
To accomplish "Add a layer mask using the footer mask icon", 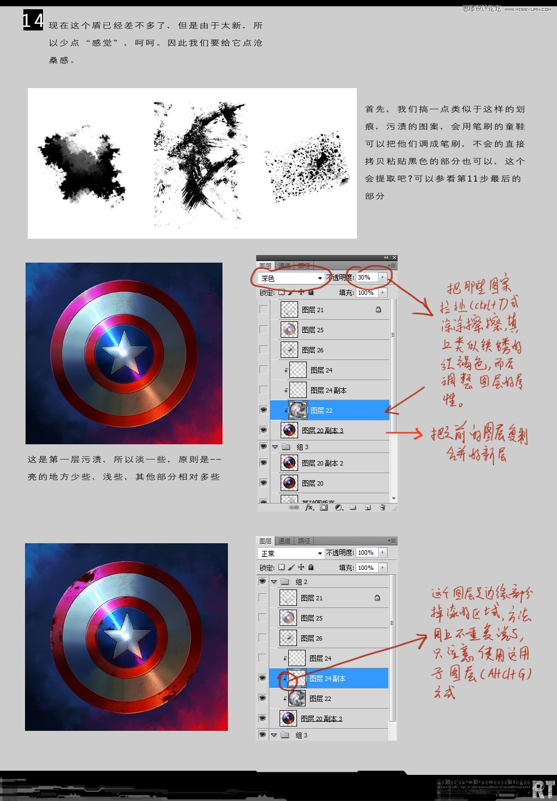I will coord(324,507).
